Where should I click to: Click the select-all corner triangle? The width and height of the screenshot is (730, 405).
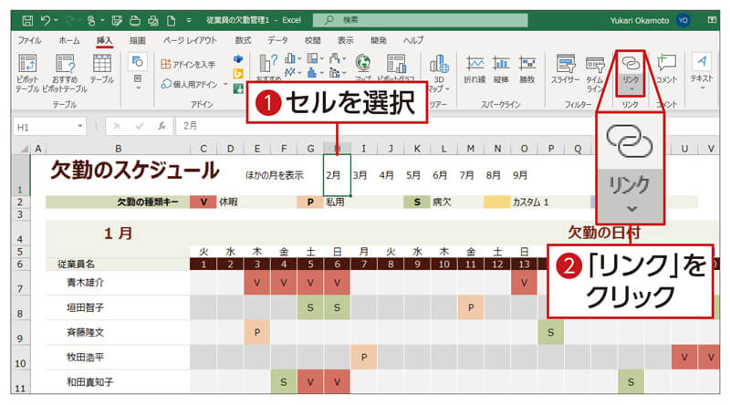(x=25, y=149)
